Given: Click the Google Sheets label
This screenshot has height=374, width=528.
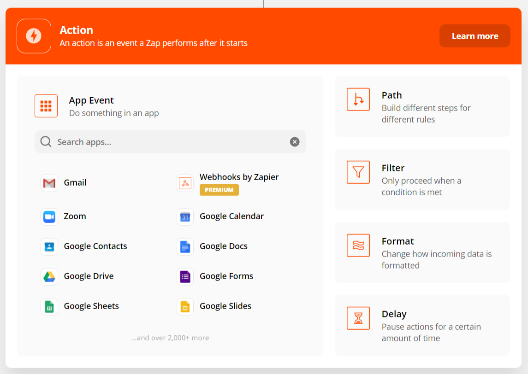Looking at the screenshot, I should pyautogui.click(x=91, y=306).
